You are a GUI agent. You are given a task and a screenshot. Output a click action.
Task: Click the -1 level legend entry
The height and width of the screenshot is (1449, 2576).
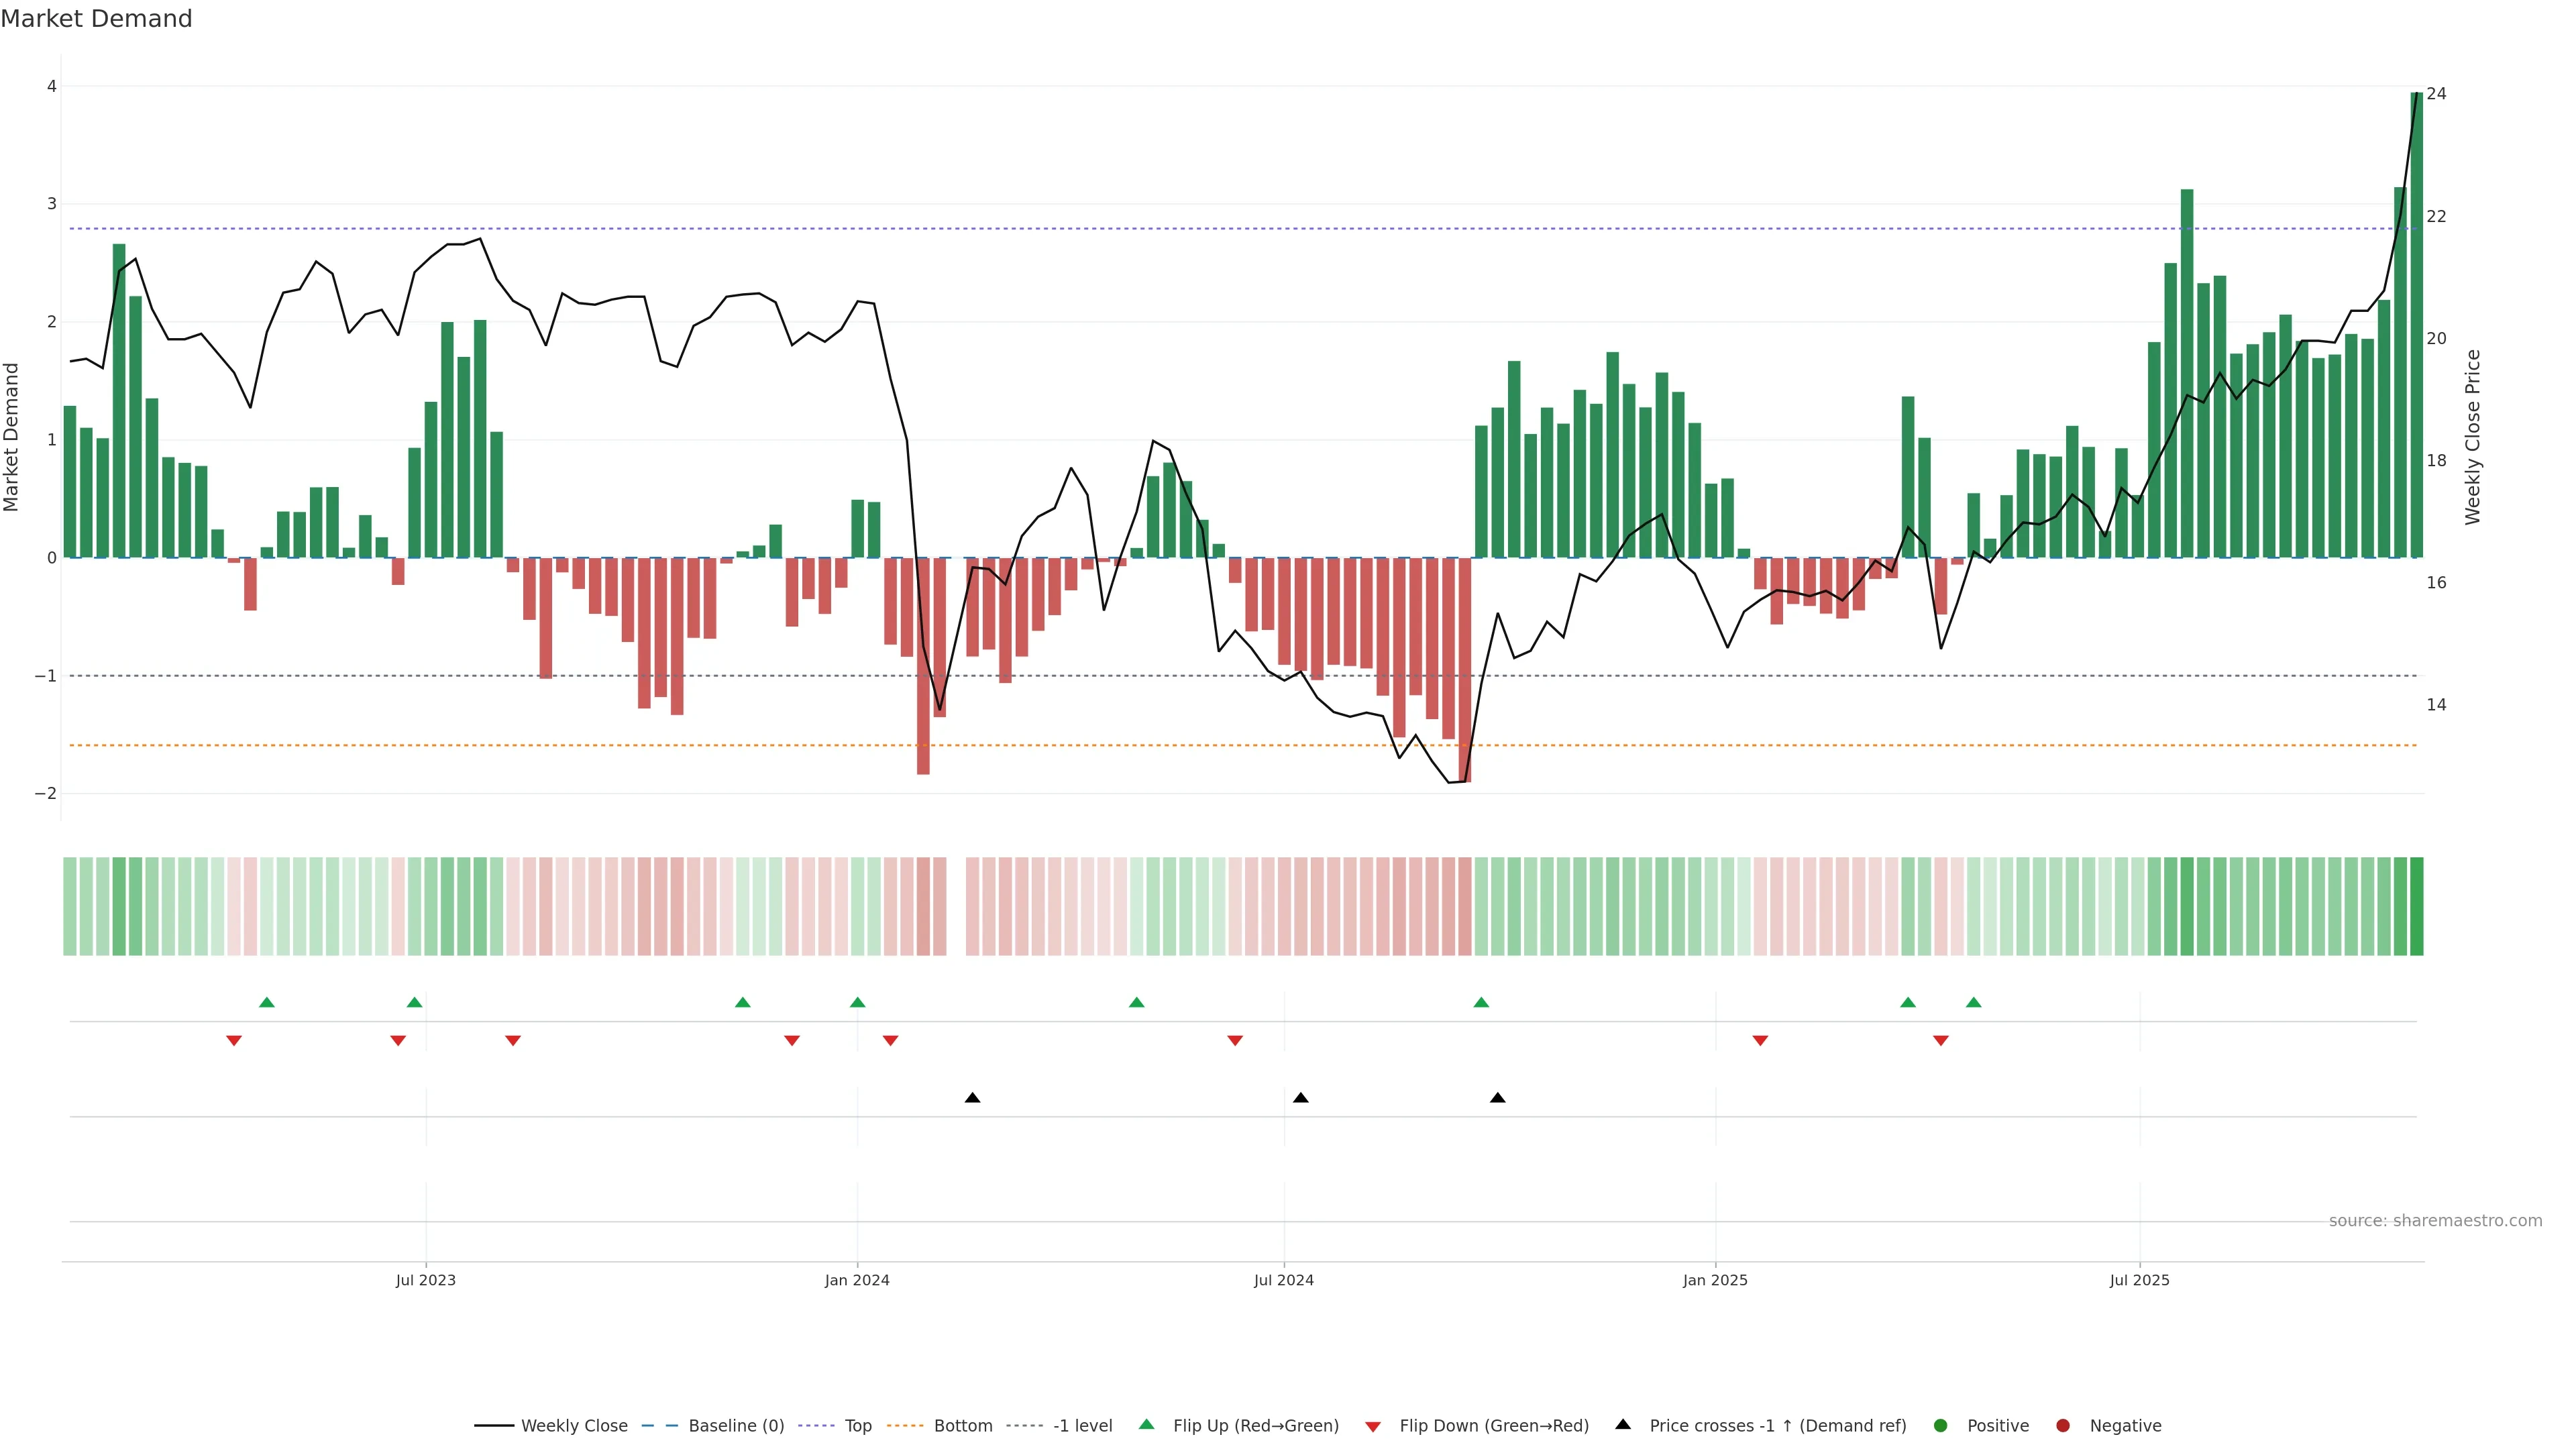coord(1082,1426)
